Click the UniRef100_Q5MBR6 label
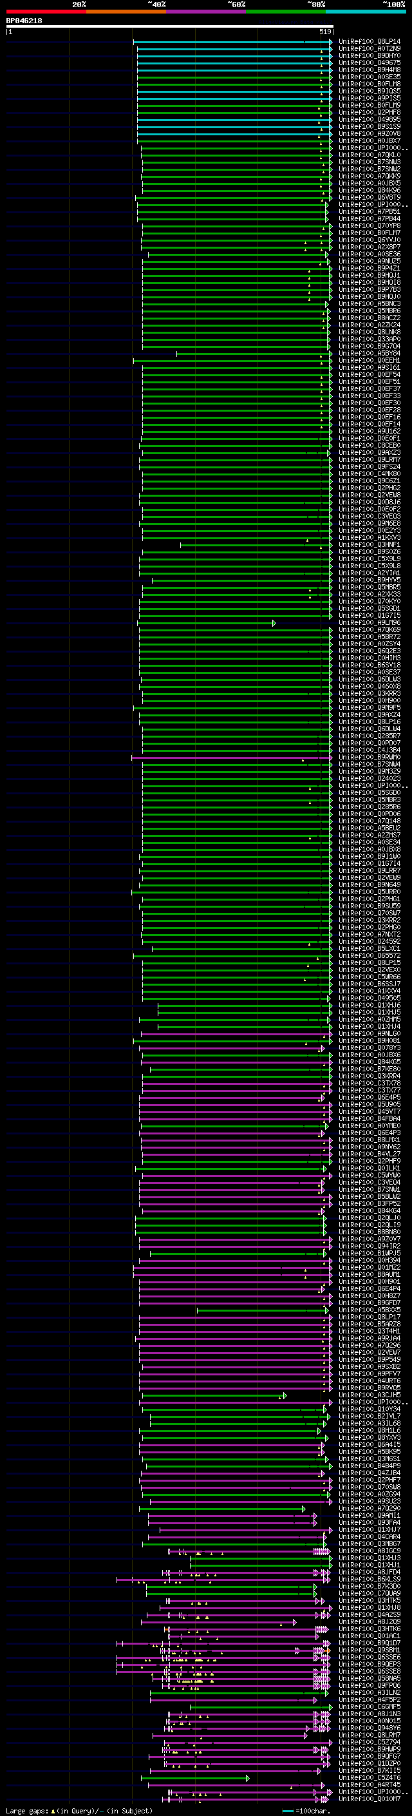This screenshot has height=1816, width=412. [x=370, y=311]
